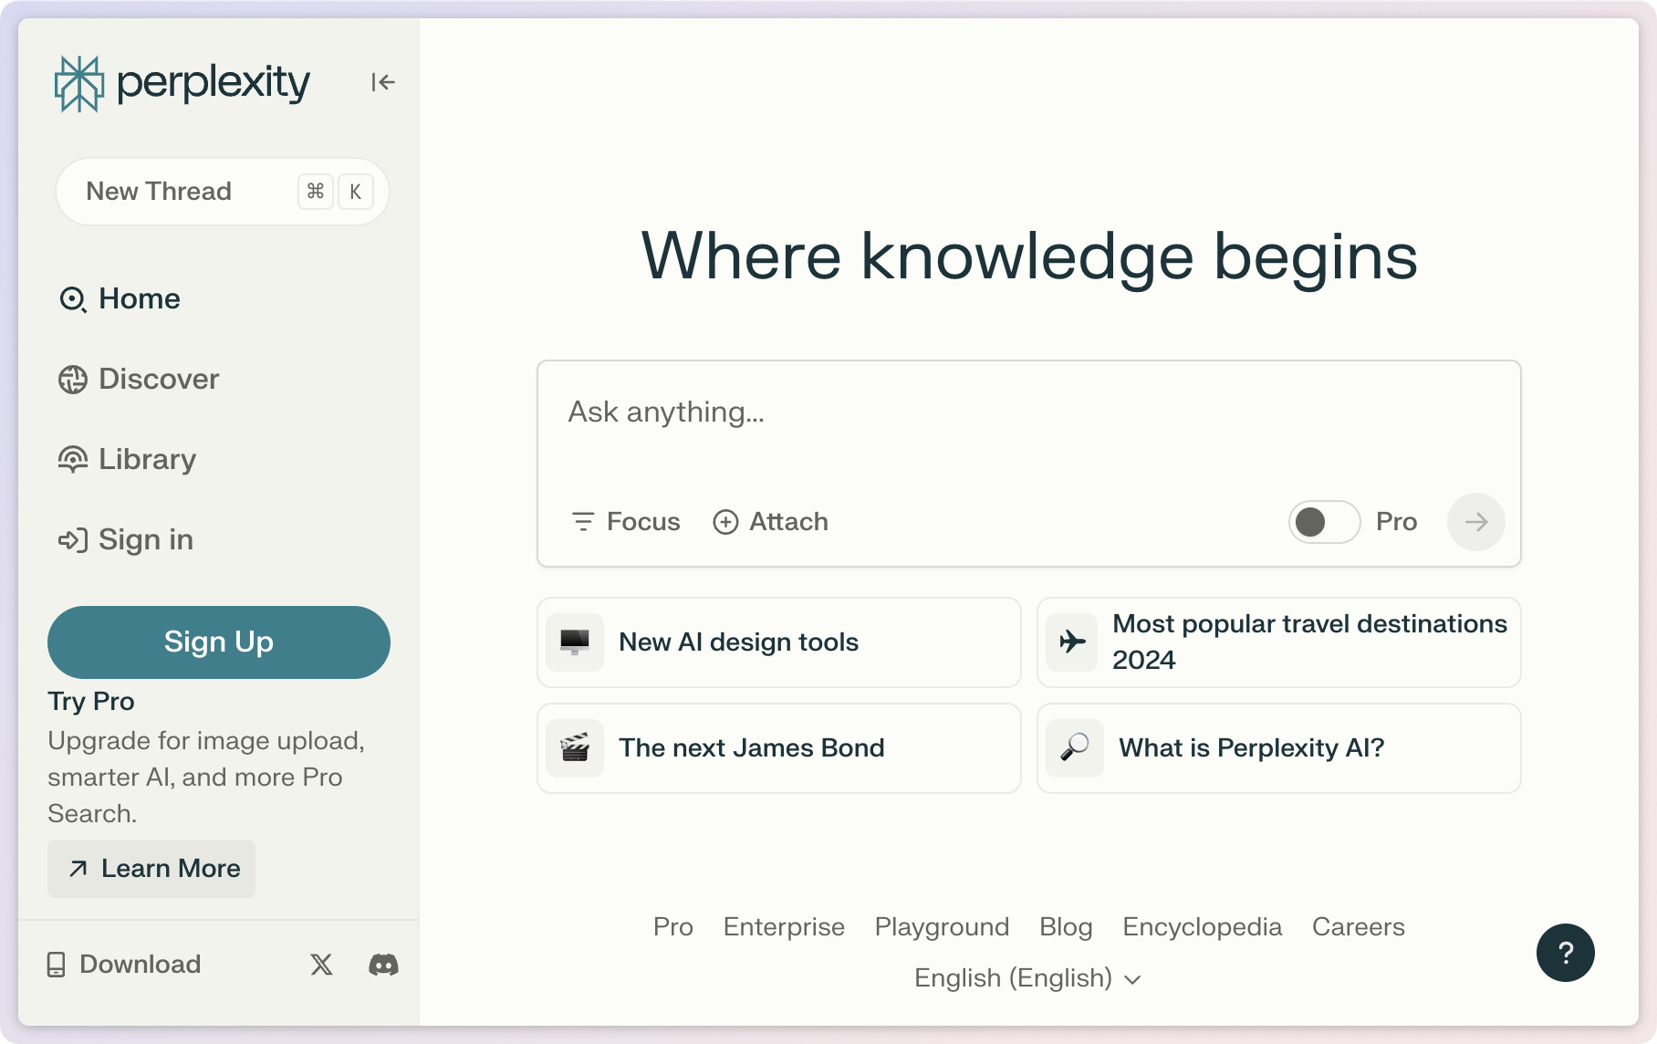Image resolution: width=1657 pixels, height=1044 pixels.
Task: Click the Perplexity logo icon
Action: pos(79,83)
